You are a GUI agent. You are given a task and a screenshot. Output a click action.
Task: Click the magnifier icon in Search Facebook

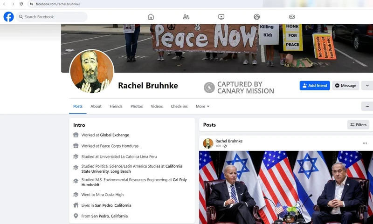click(21, 17)
